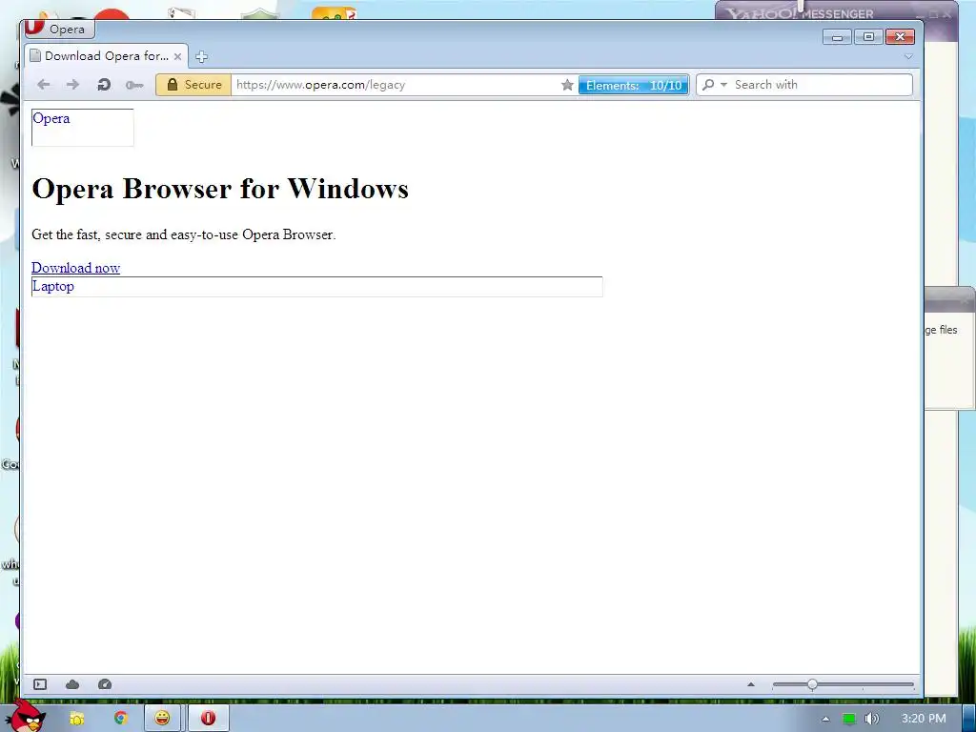976x732 pixels.
Task: Switch to the Opera taskbar button
Action: (209, 719)
